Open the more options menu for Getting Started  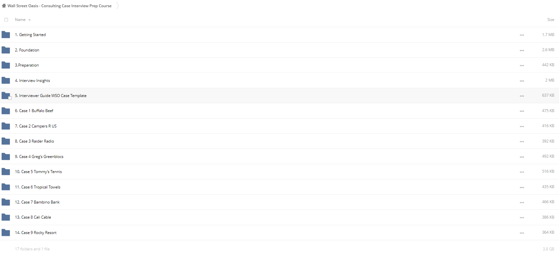(522, 35)
